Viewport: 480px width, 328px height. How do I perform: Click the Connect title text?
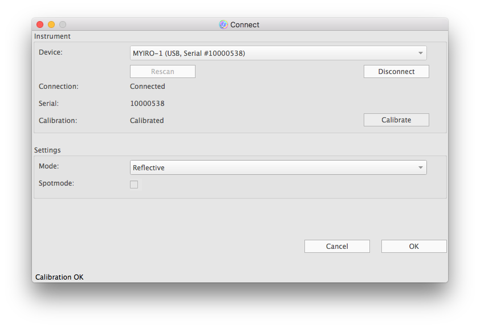[x=245, y=24]
